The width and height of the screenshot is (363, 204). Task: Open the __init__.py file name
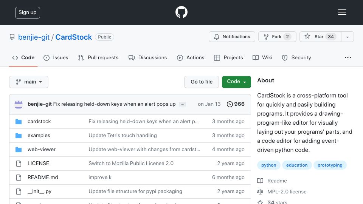[39, 192]
